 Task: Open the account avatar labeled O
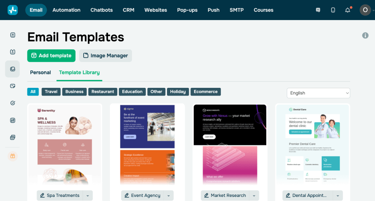point(365,10)
